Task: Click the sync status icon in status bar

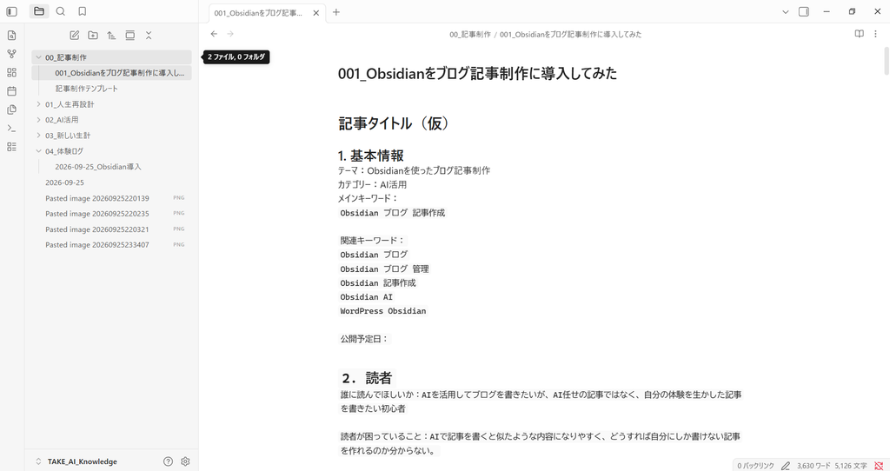Action: coord(879,466)
